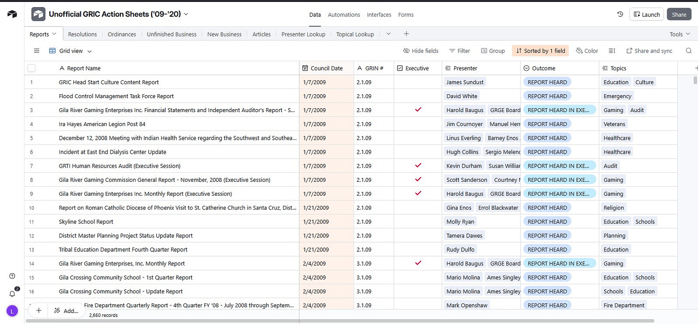Image resolution: width=698 pixels, height=324 pixels.
Task: Add a field column with plus icon
Action: coord(696,68)
